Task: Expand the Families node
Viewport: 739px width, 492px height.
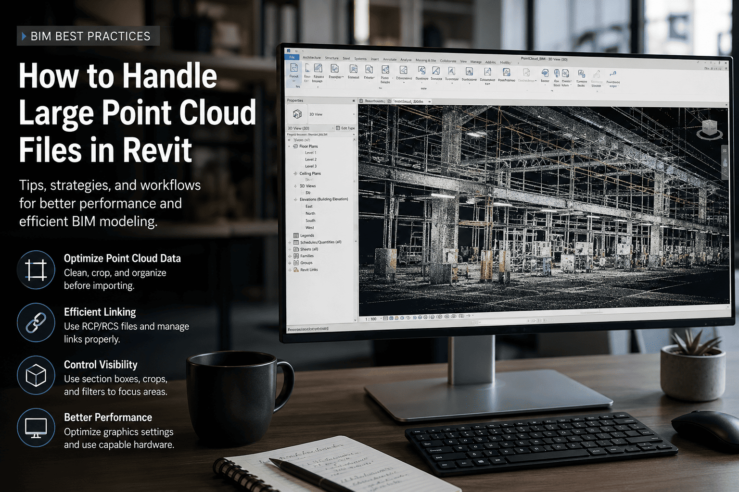Action: coord(290,256)
